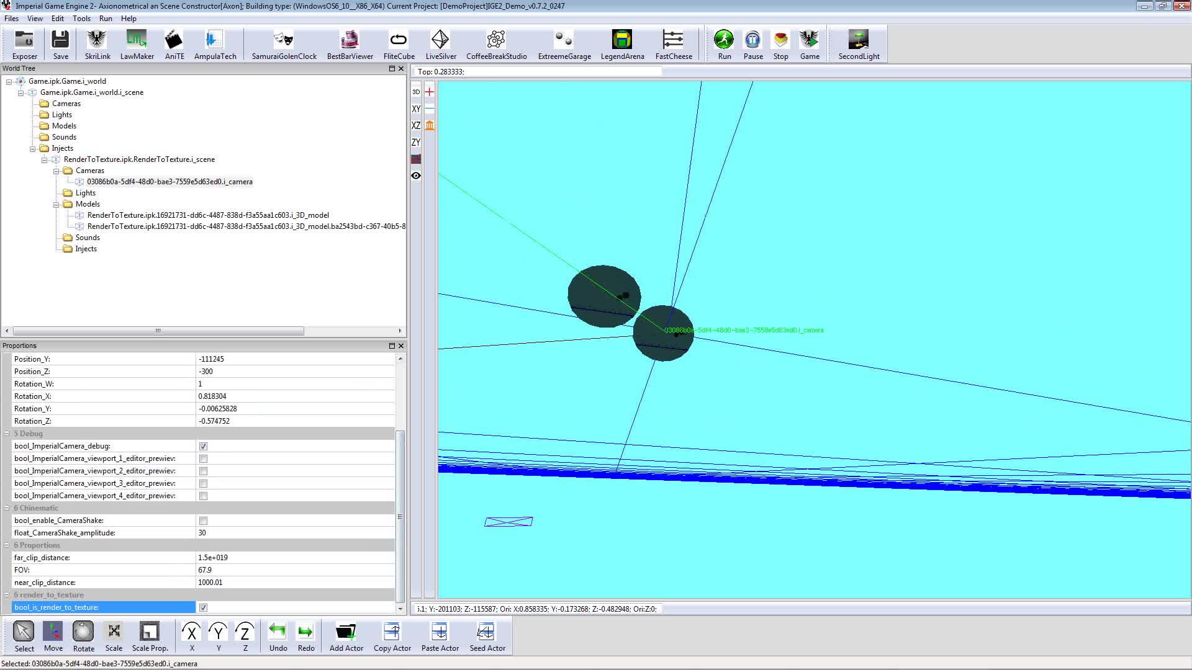
Task: Collapse the 6 Chinematic property group
Action: point(7,508)
